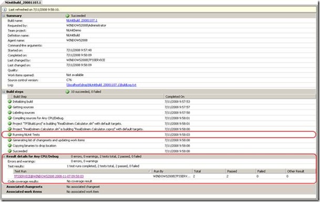Image resolution: width=320 pixels, height=202 pixels.
Task: Select the Initializing build step text
Action: click(23, 102)
